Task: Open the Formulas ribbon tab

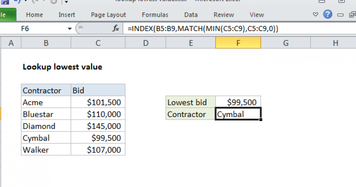Action: click(155, 15)
